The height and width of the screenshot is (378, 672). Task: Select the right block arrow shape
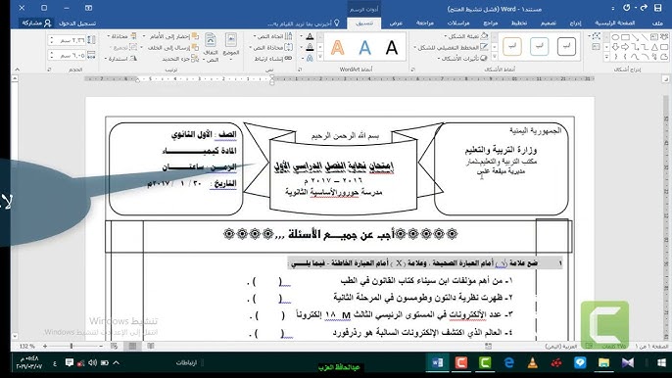(625, 47)
